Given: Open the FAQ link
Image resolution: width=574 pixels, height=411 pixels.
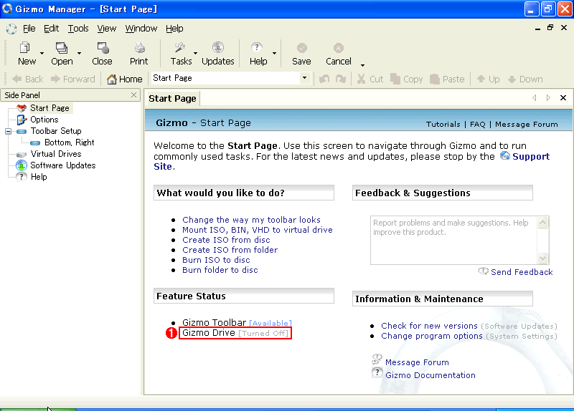Looking at the screenshot, I should [477, 124].
